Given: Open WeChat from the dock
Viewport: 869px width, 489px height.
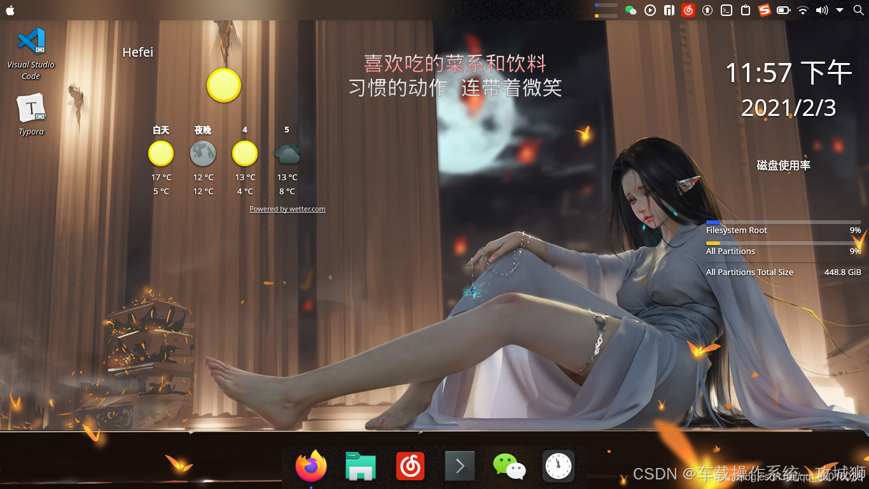Looking at the screenshot, I should (509, 467).
